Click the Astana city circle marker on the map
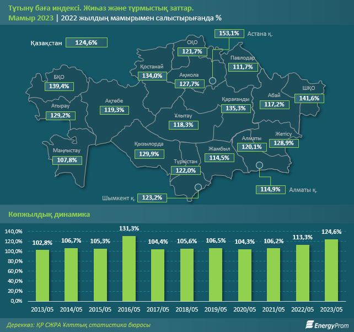 [x=212, y=82]
